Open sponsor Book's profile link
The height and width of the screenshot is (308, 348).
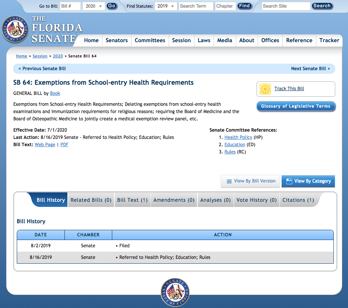[x=55, y=93]
